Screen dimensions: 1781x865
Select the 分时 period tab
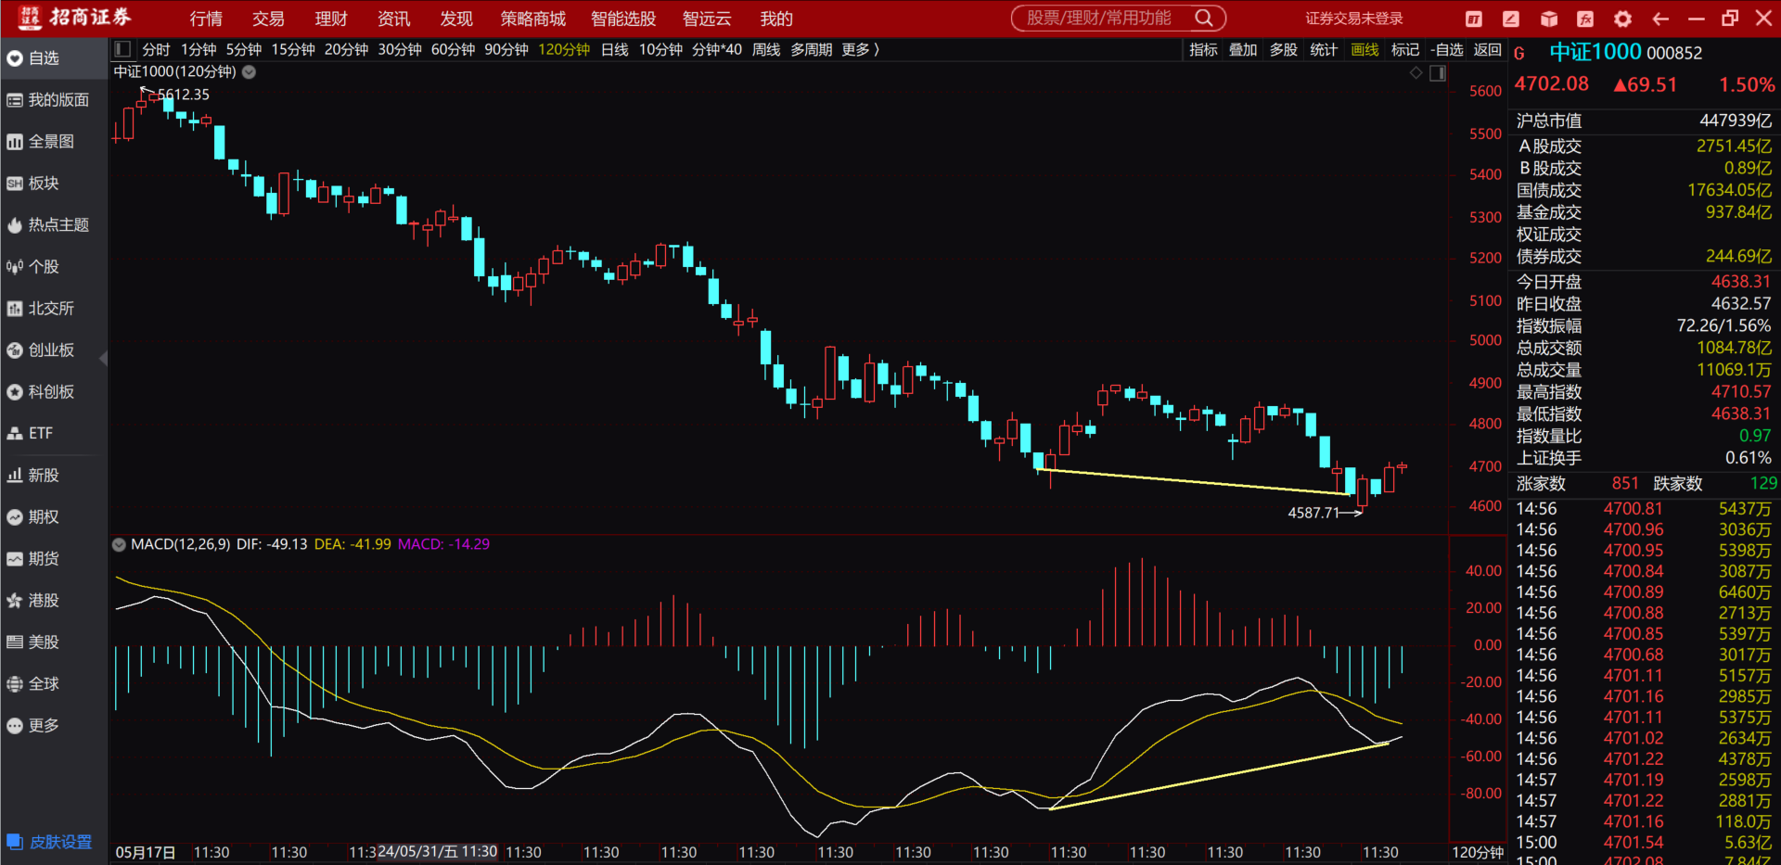[156, 49]
